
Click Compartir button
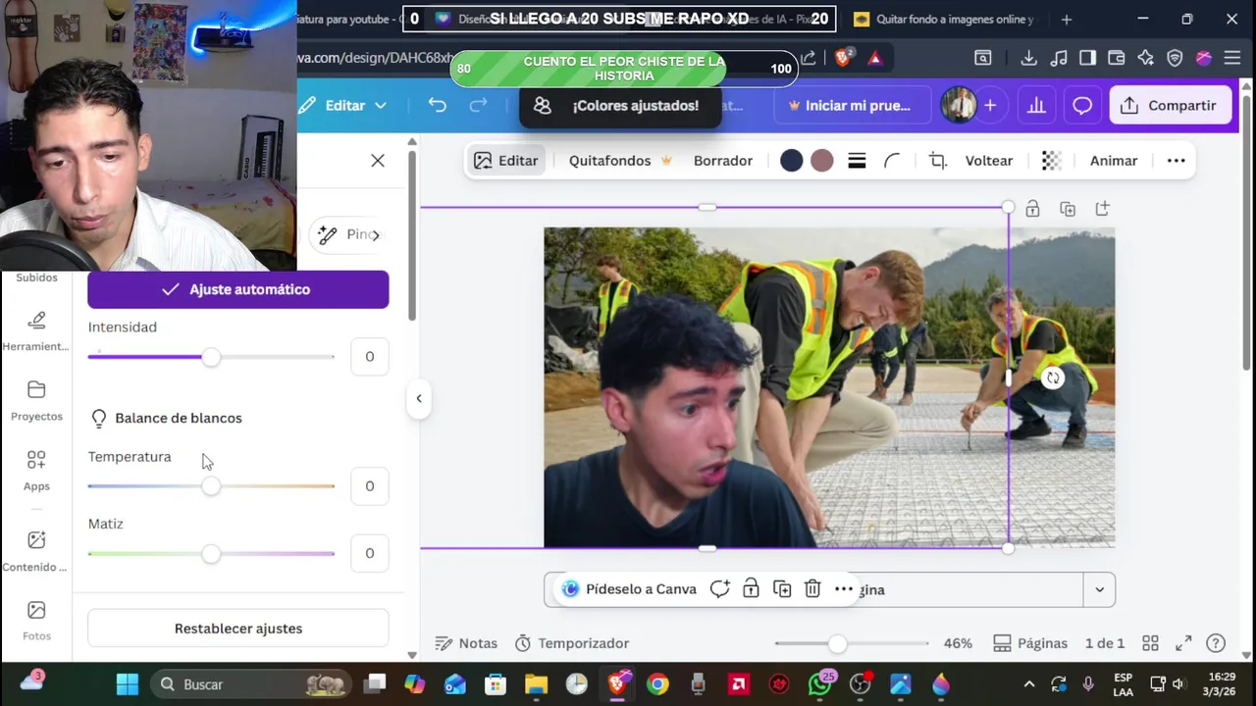click(1170, 105)
